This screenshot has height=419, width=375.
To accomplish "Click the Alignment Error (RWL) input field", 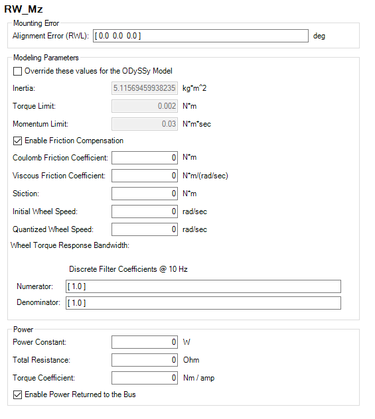I will point(200,36).
